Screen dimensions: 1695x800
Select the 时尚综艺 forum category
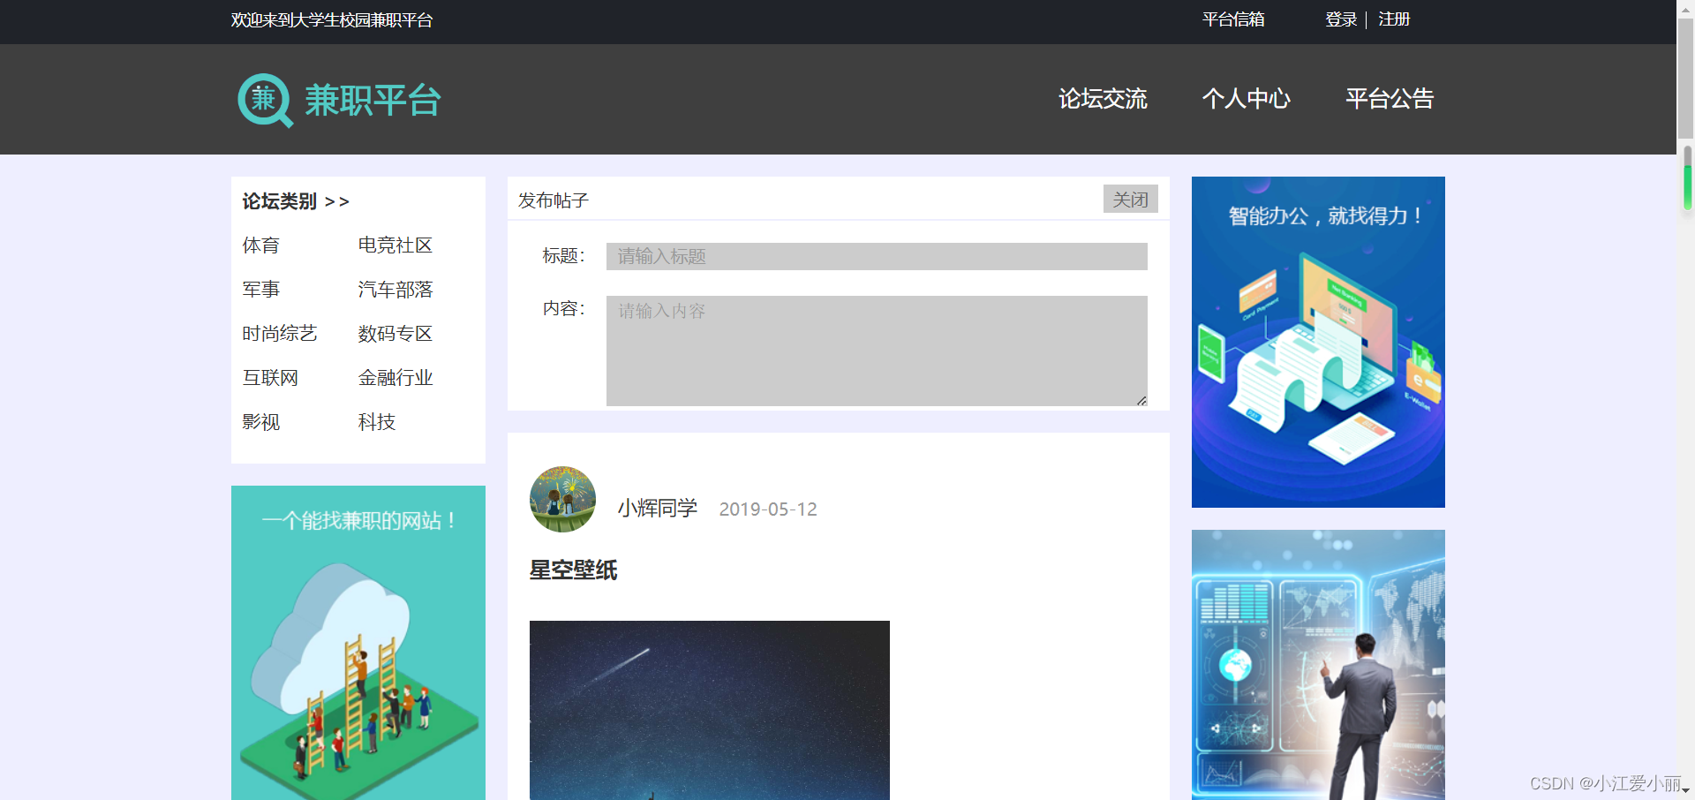point(280,334)
